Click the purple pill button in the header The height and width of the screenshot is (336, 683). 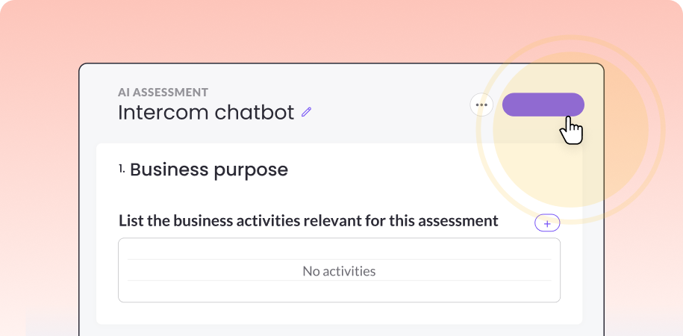click(543, 105)
